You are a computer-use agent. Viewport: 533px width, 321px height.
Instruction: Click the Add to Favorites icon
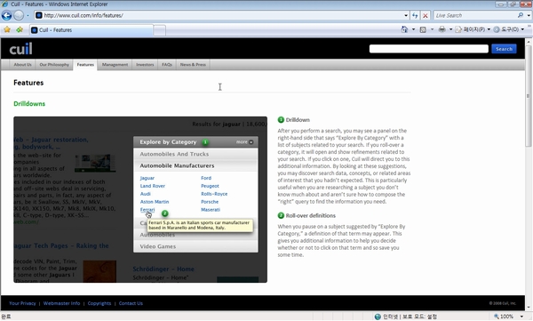(20, 29)
